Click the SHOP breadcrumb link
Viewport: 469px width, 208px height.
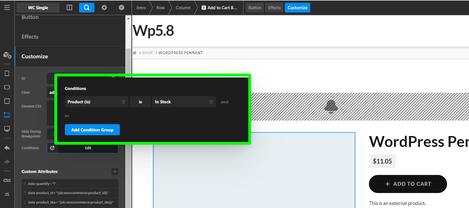coord(147,53)
